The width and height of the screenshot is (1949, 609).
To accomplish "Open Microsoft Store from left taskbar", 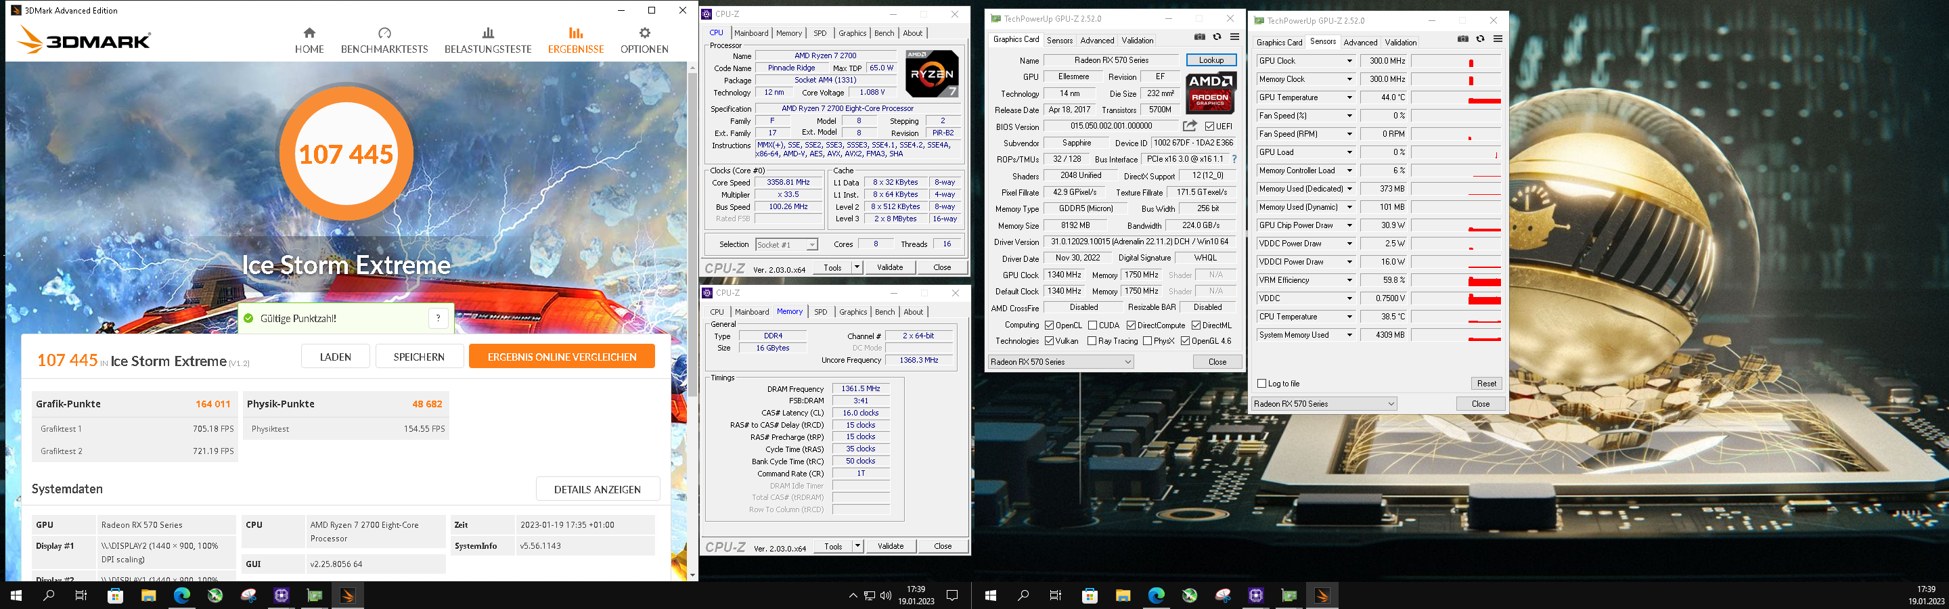I will (115, 595).
